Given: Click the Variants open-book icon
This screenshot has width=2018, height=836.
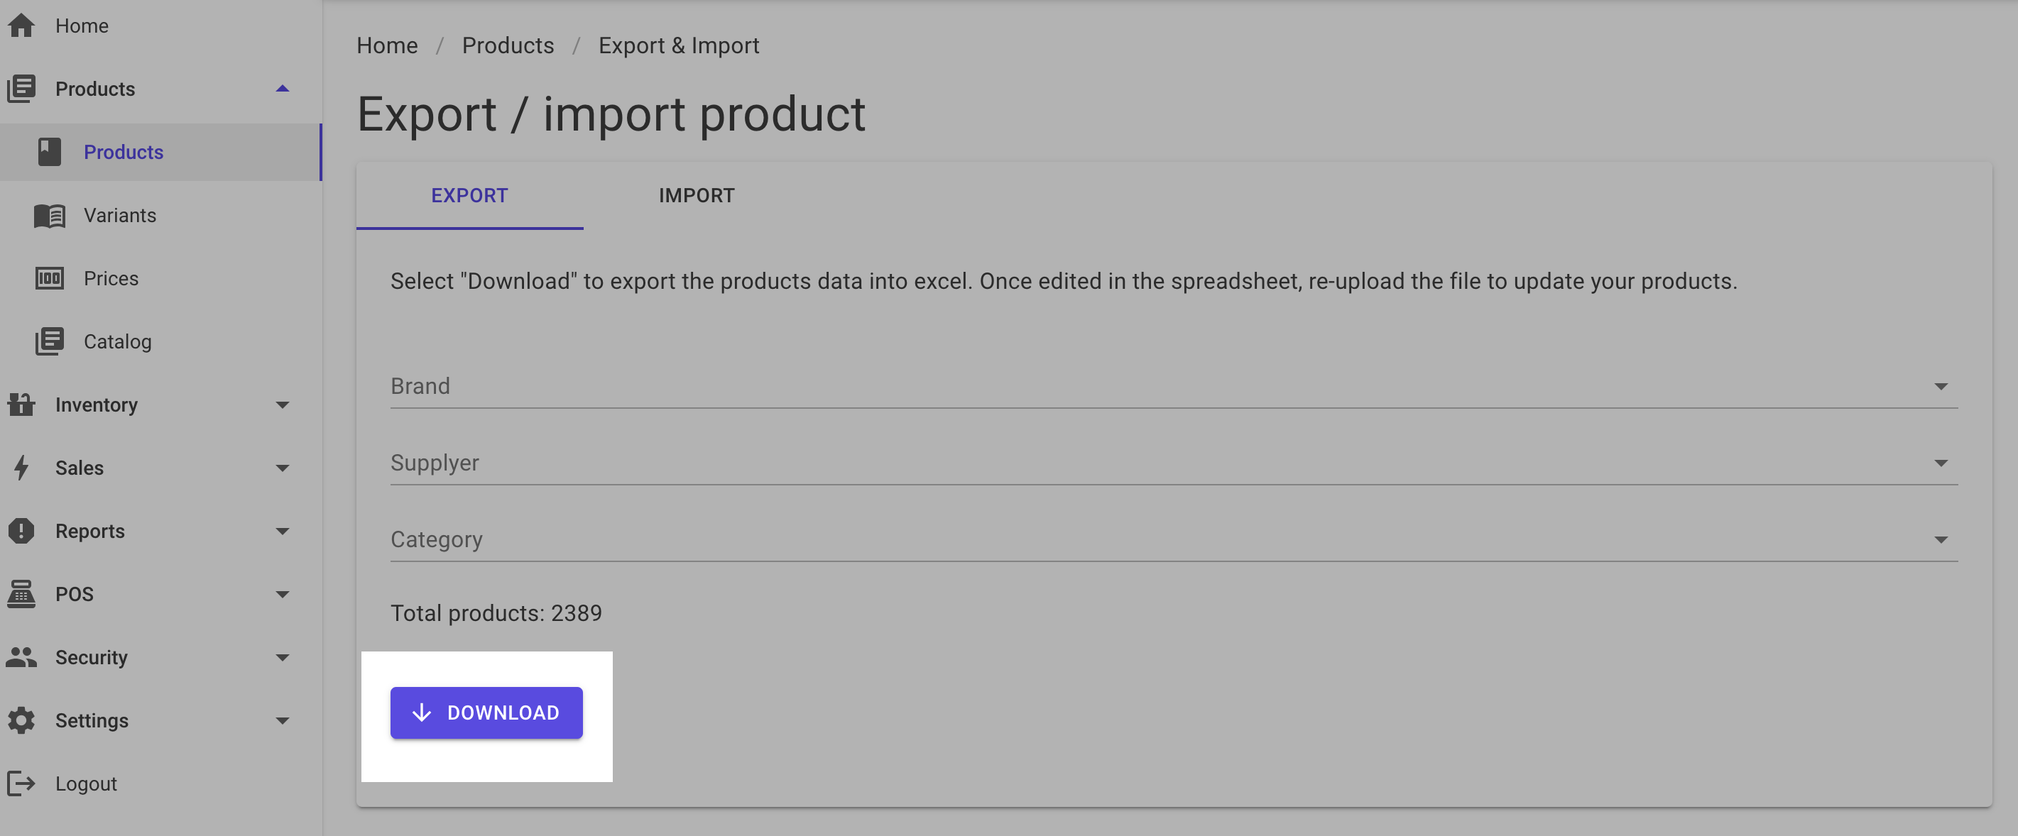Looking at the screenshot, I should pyautogui.click(x=50, y=215).
